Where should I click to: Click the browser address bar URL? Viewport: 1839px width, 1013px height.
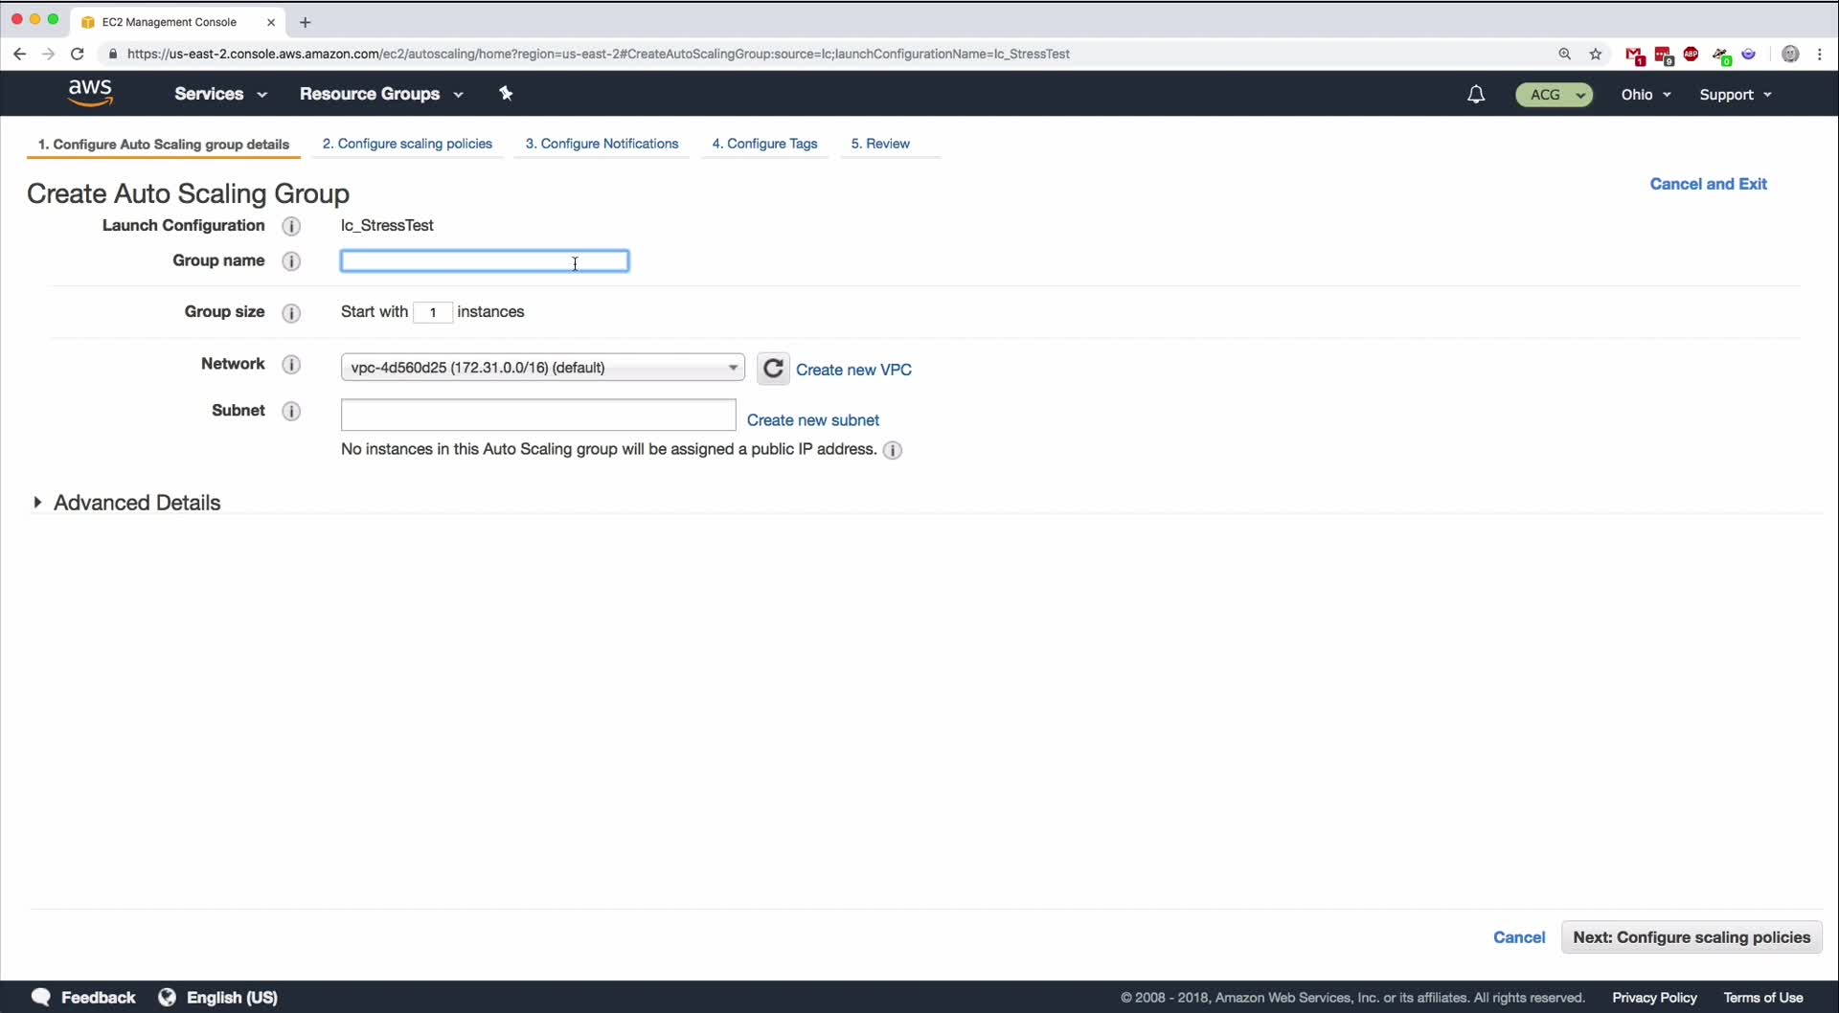click(x=598, y=55)
